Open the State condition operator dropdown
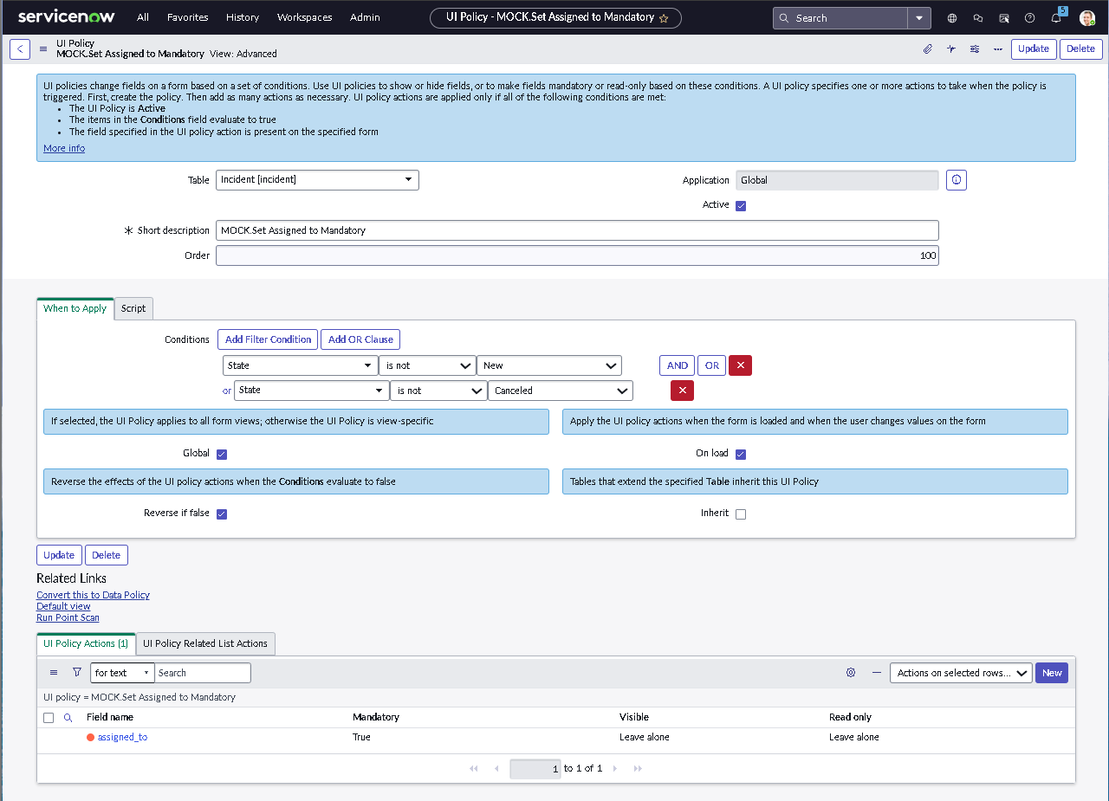This screenshot has width=1109, height=801. tap(427, 365)
